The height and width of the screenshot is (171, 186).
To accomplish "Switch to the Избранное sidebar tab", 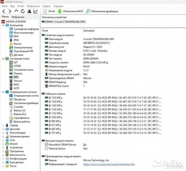I will click(x=18, y=17).
